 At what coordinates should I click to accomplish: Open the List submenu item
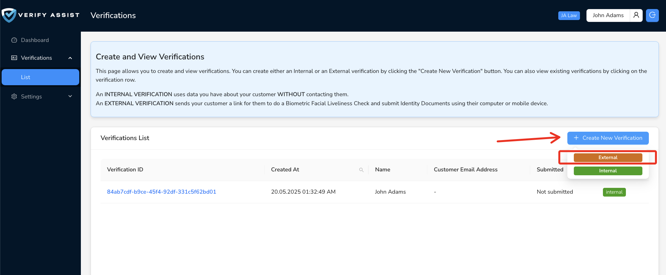coord(40,77)
